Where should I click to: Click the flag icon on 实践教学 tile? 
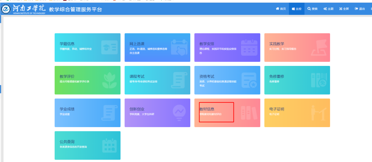pyautogui.click(x=319, y=47)
